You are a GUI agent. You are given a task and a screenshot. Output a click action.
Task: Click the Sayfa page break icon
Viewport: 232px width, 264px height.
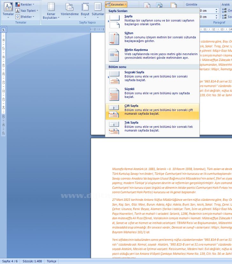[x=114, y=22]
